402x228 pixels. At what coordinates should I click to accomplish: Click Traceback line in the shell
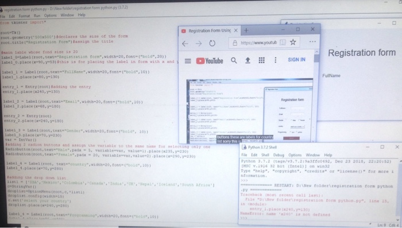coord(281,195)
